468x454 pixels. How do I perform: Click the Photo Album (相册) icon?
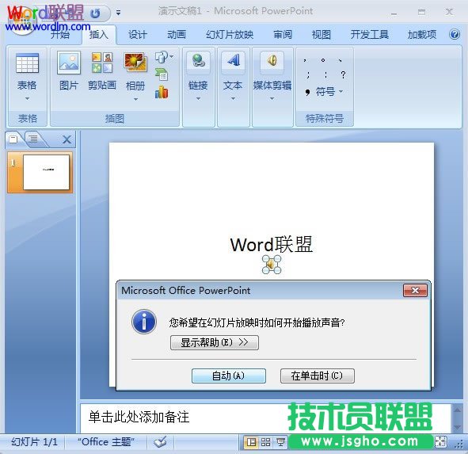click(135, 63)
